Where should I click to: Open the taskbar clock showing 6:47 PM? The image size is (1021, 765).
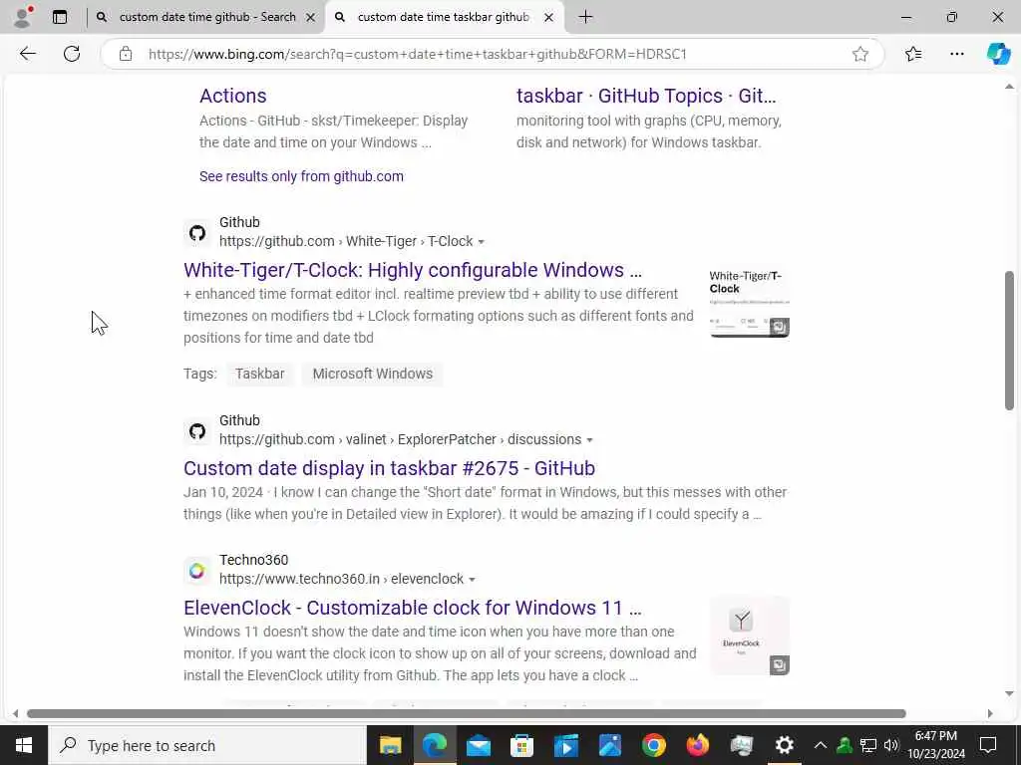(x=935, y=745)
